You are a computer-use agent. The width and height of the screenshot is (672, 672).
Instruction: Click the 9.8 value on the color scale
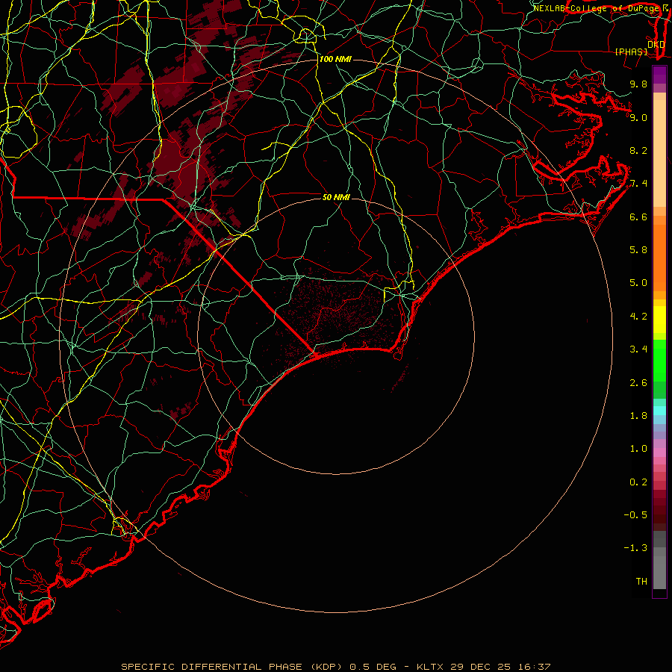(x=638, y=84)
